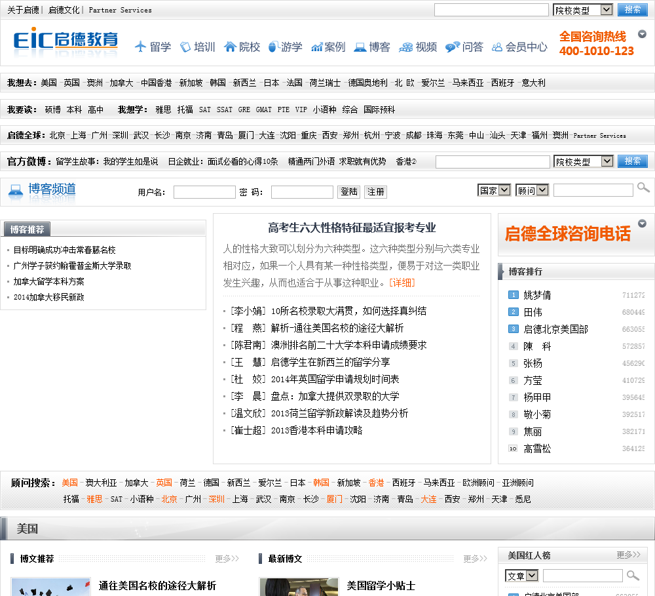Open 加拿大留学本科方案 post
The width and height of the screenshot is (655, 596).
[49, 281]
